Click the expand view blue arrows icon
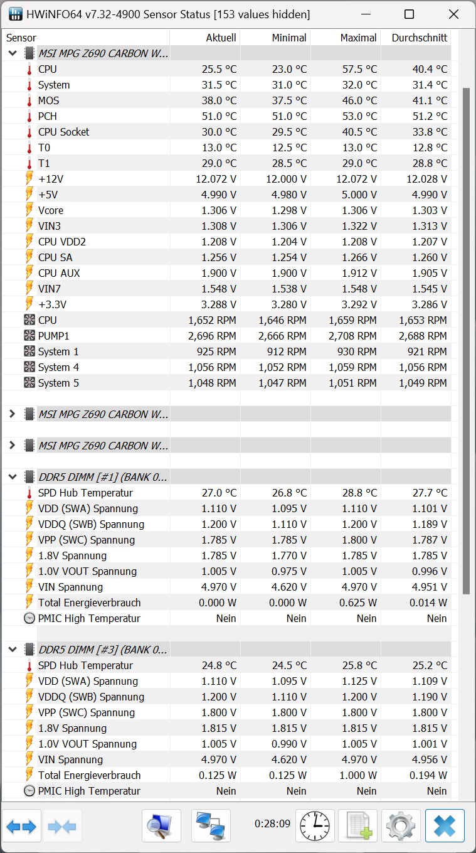The width and height of the screenshot is (476, 853). coord(21,826)
